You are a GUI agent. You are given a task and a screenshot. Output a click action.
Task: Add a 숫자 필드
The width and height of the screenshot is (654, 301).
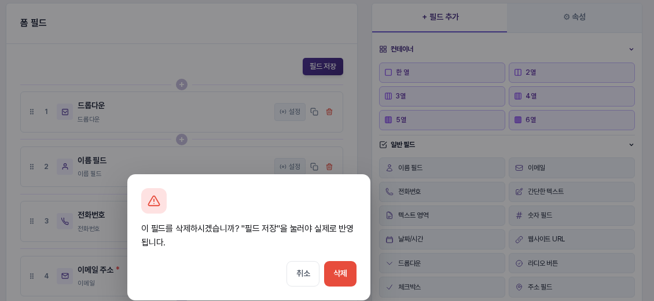click(x=572, y=215)
